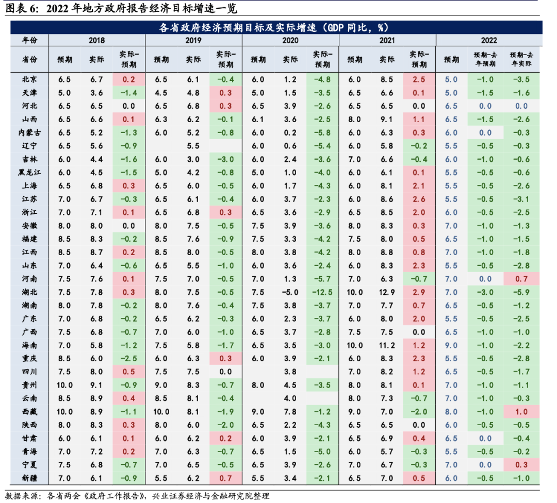The width and height of the screenshot is (557, 503).
Task: Select the 2021 year column header
Action: click(387, 40)
